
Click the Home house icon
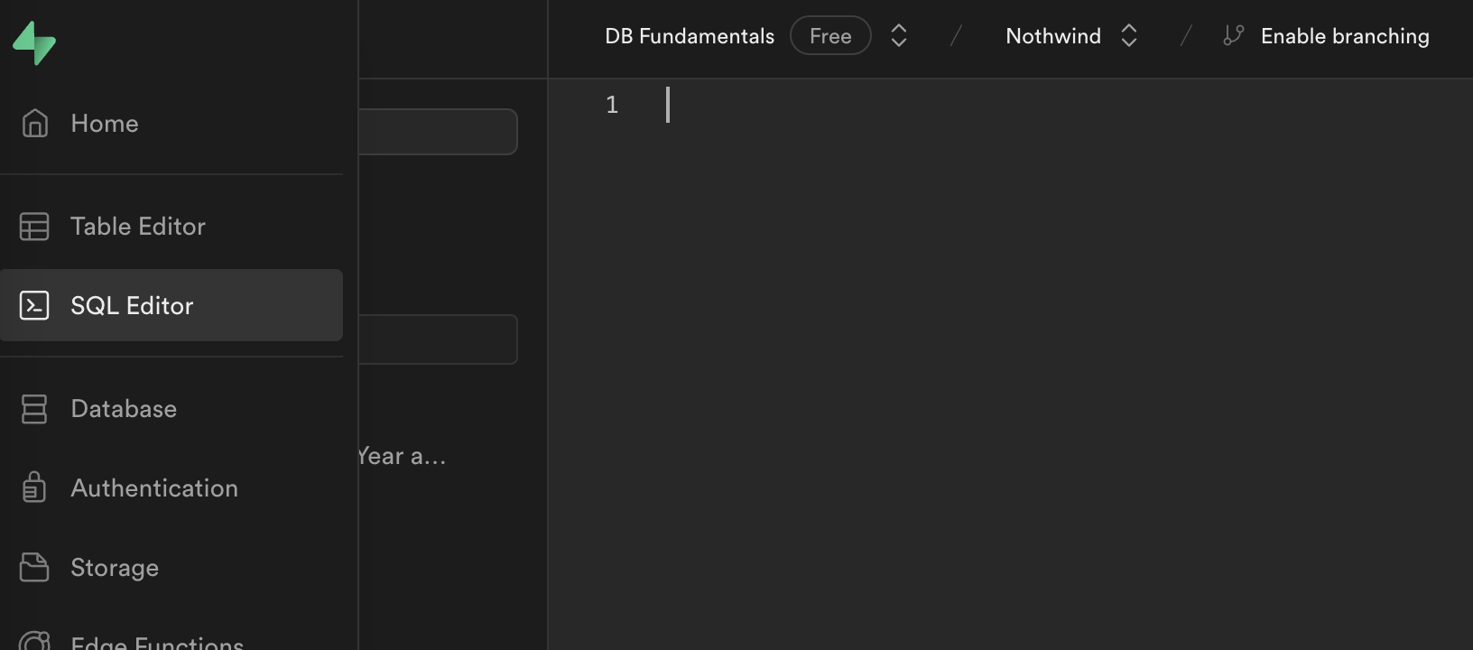34,123
